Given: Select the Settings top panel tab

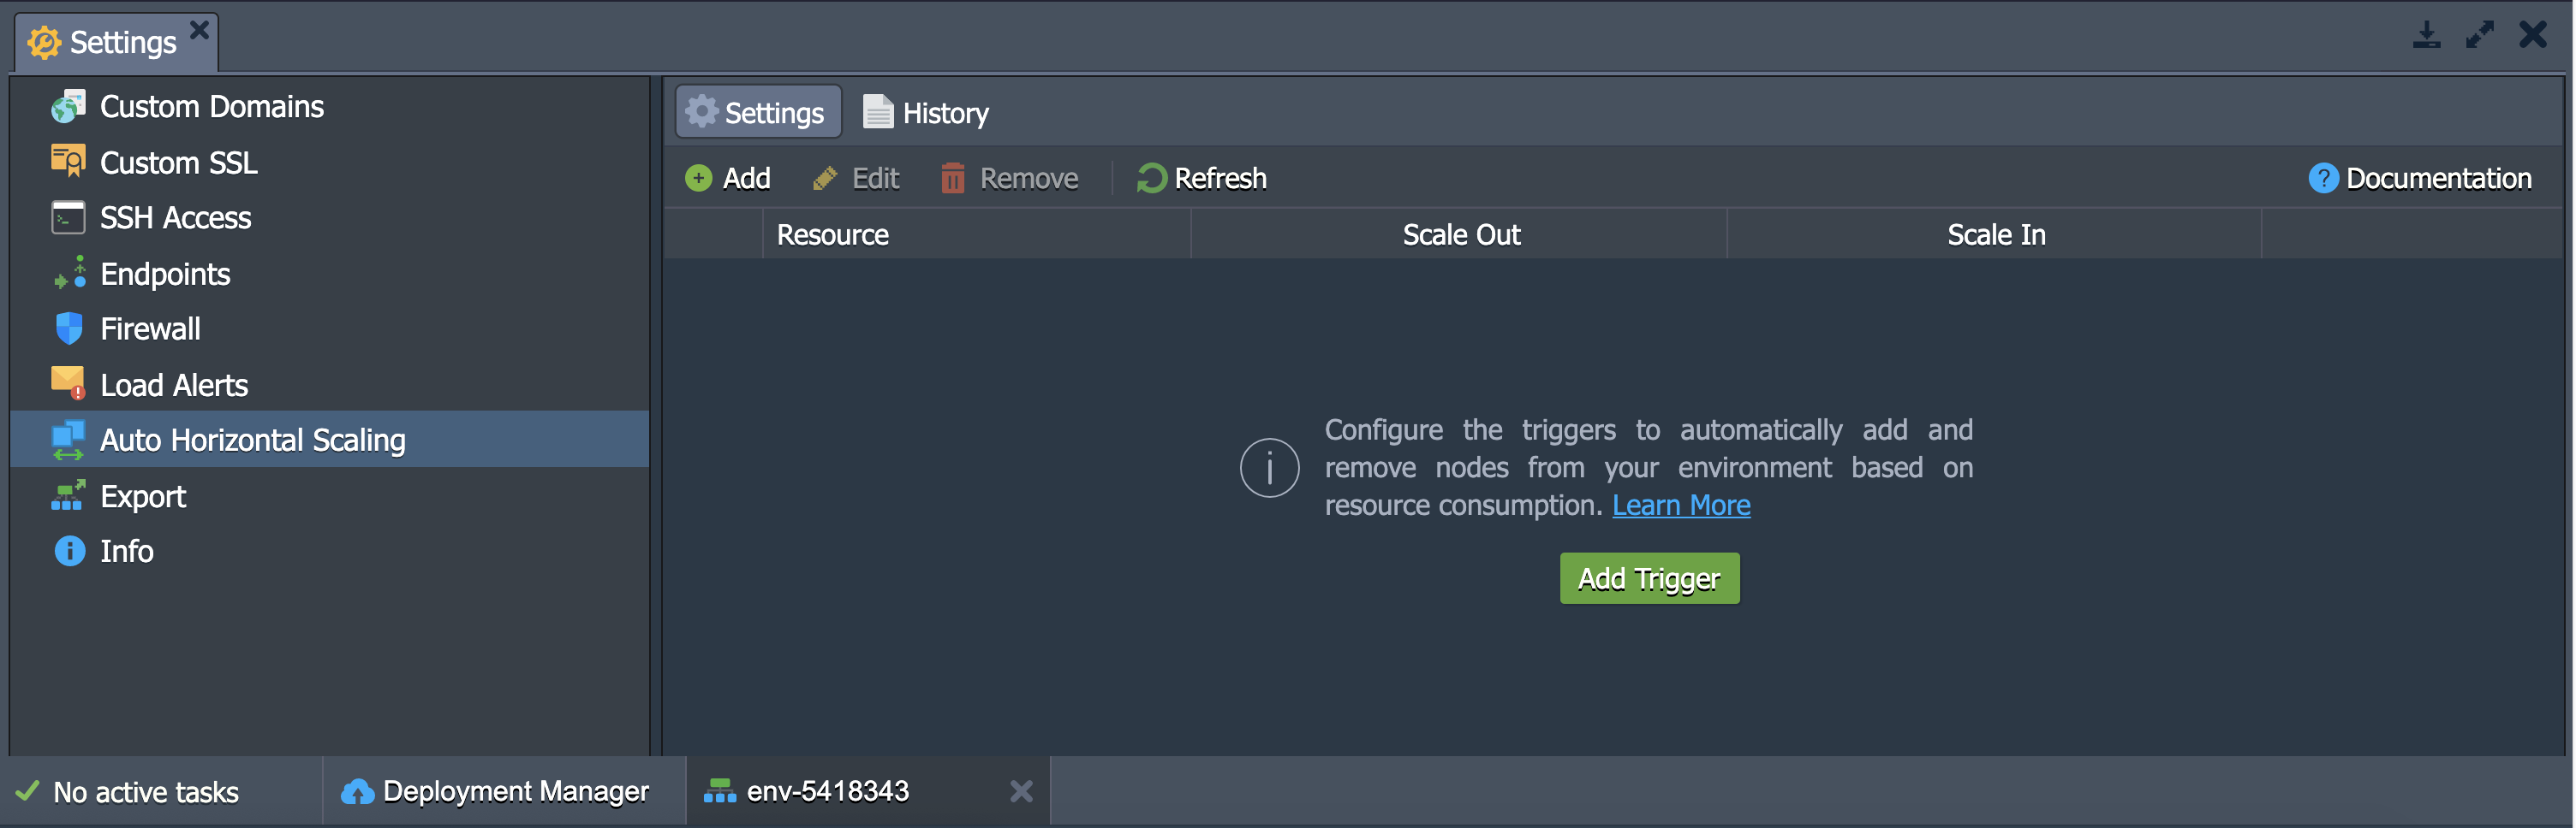Looking at the screenshot, I should click(117, 42).
